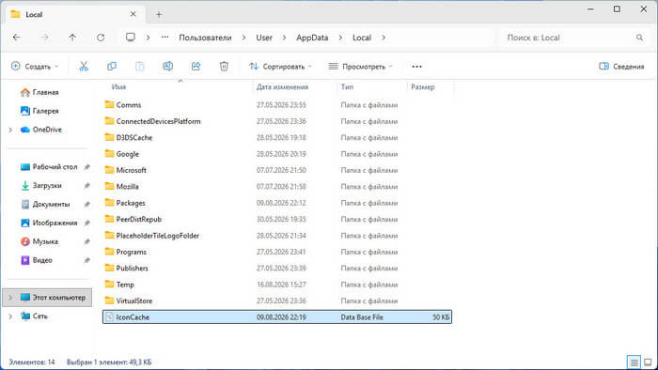Open the See more three-dots toolbar menu
Viewport: 658px width, 370px height.
(416, 67)
